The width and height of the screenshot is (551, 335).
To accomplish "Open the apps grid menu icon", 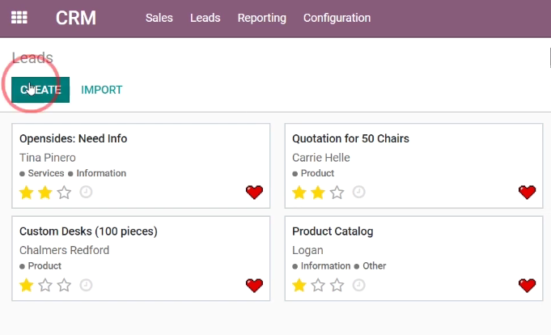I will pyautogui.click(x=19, y=18).
